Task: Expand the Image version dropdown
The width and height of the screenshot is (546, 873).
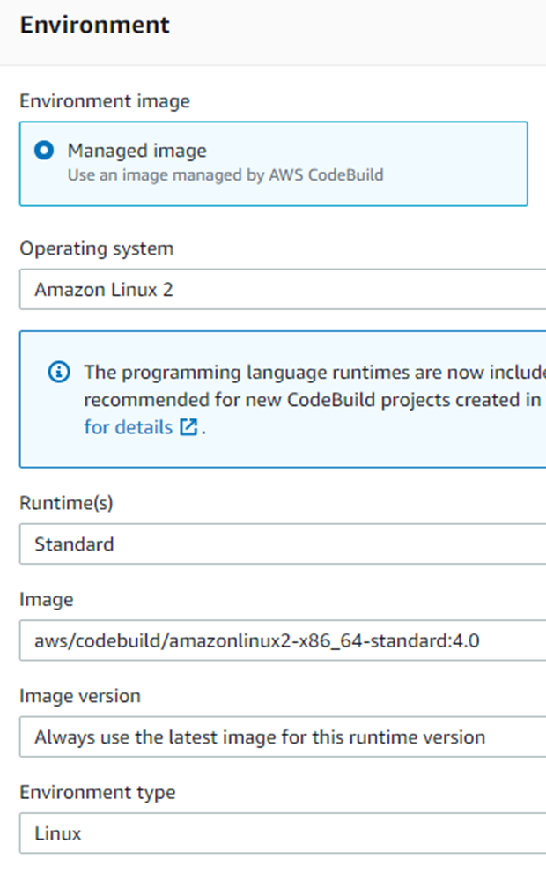Action: pyautogui.click(x=283, y=736)
